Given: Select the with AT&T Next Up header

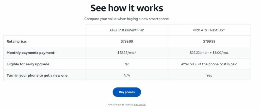Looking at the screenshot, I should (x=209, y=30).
